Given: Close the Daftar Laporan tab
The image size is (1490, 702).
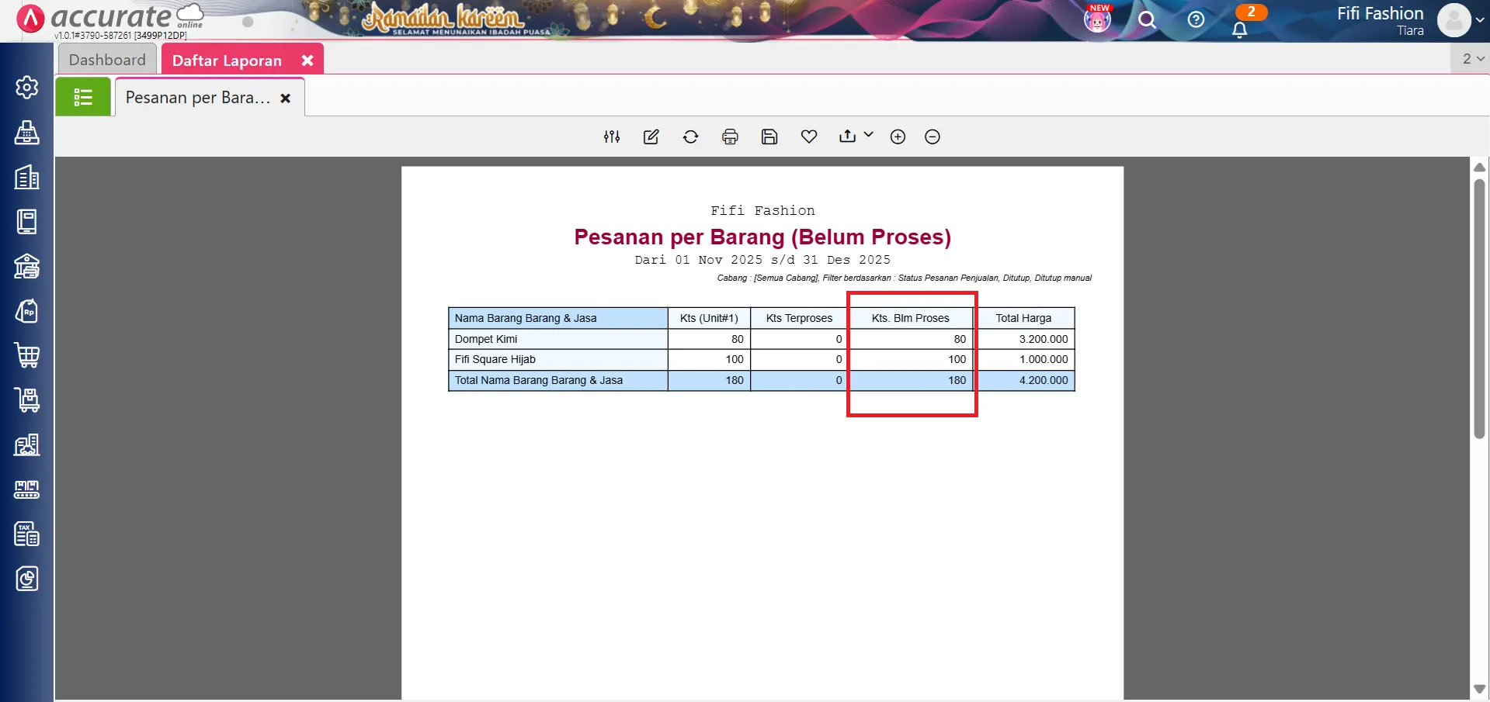Looking at the screenshot, I should [x=307, y=61].
